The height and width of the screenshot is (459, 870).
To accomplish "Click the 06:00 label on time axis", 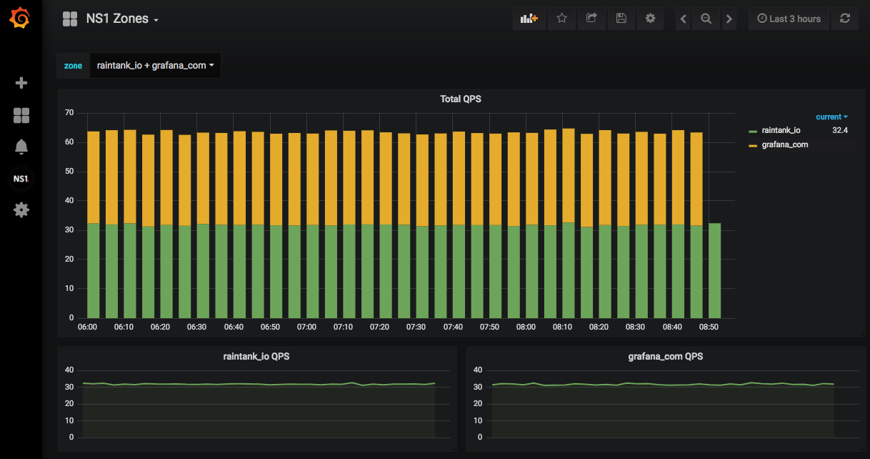I will point(87,327).
